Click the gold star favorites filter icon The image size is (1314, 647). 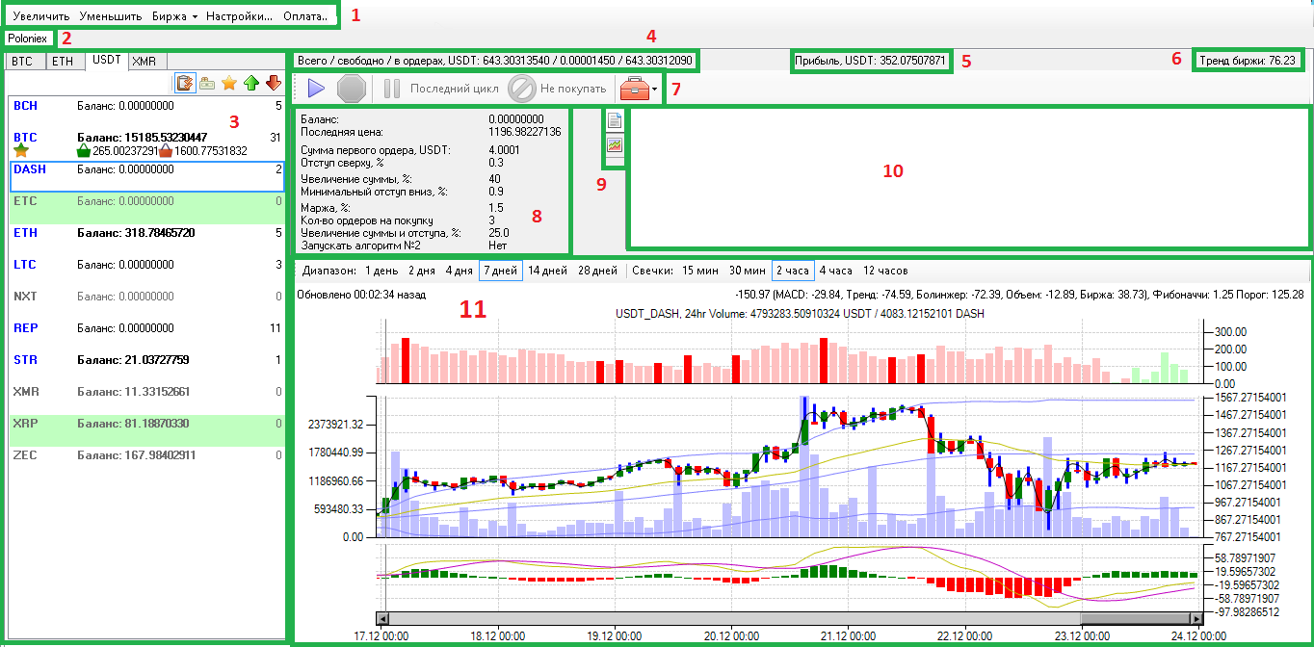229,84
